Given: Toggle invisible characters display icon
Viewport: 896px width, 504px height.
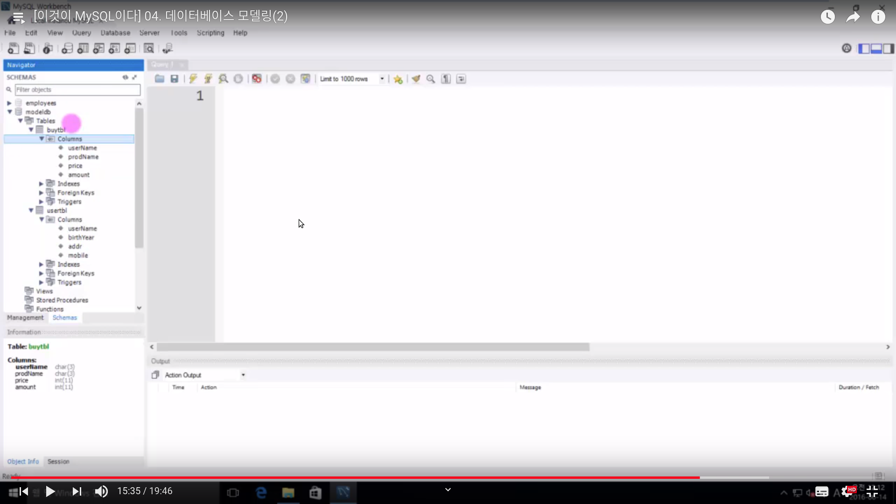Looking at the screenshot, I should 446,79.
